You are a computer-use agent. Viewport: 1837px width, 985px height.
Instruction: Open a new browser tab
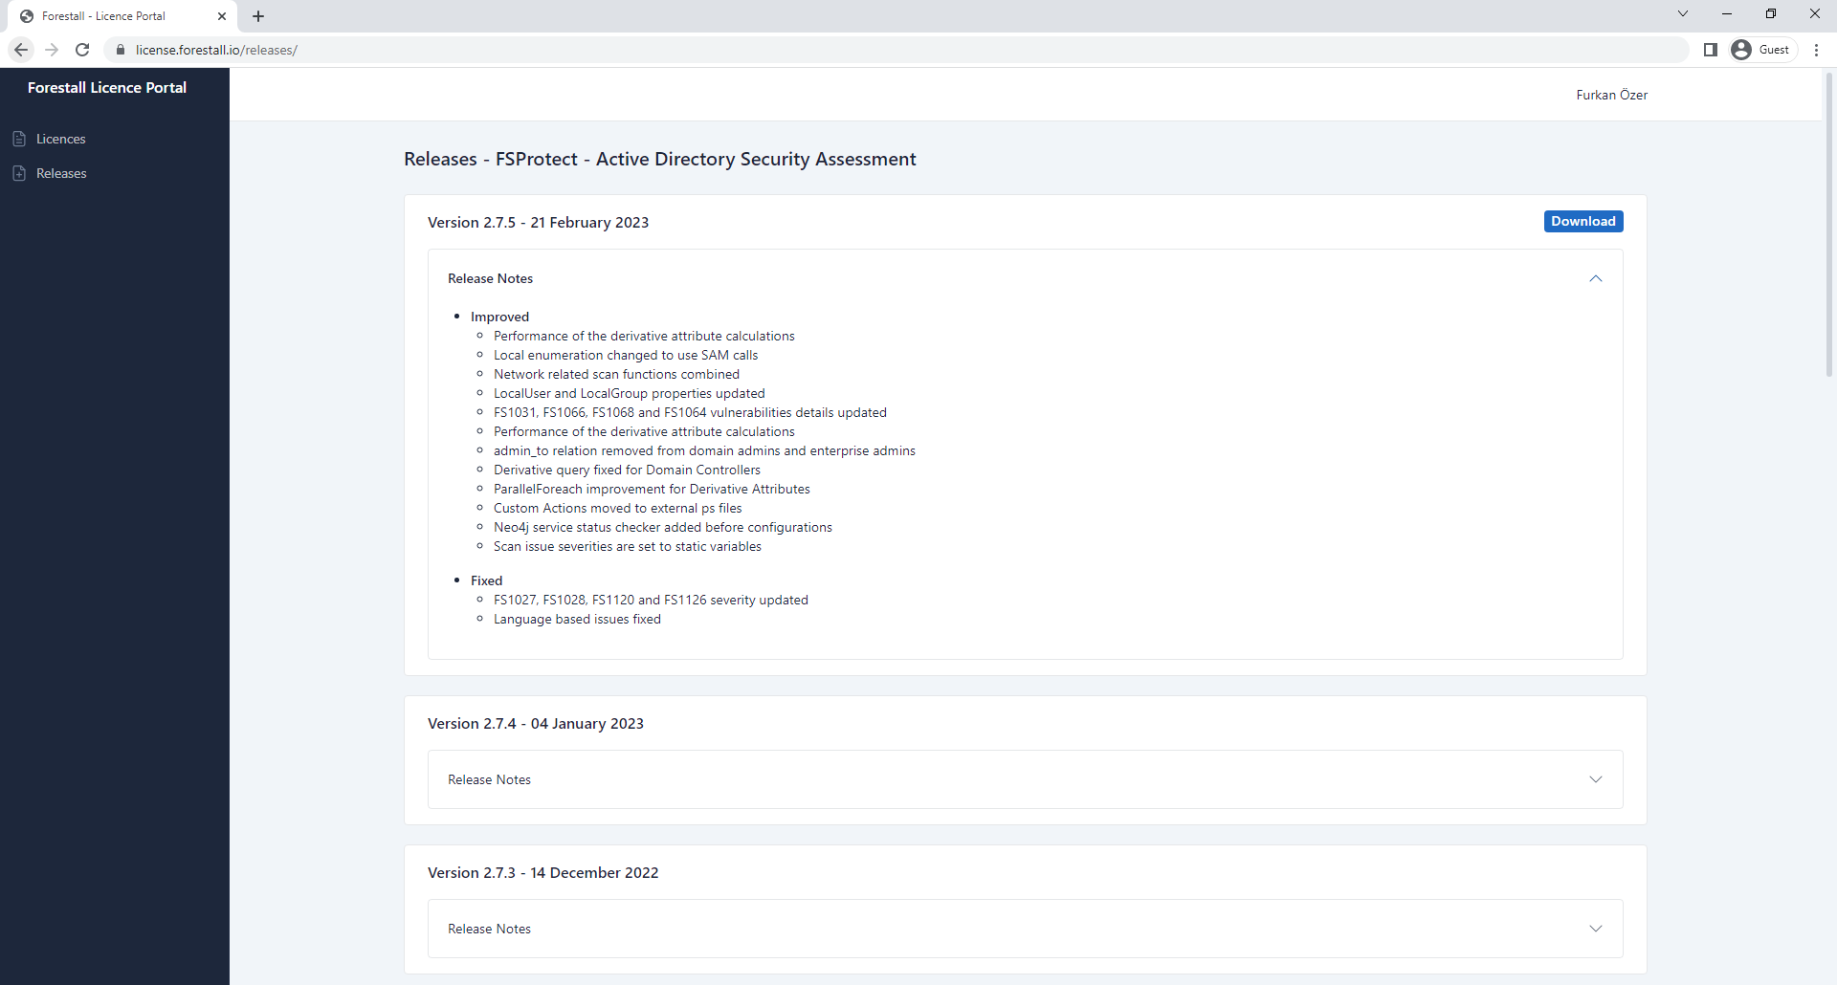(x=258, y=16)
